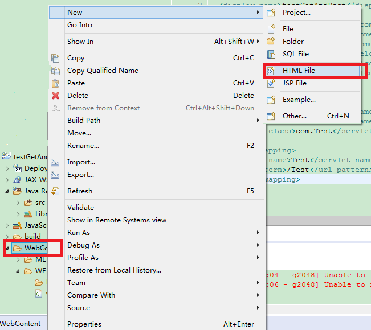Collapse the Java Resources tree node
This screenshot has width=371, height=330.
pyautogui.click(x=7, y=191)
